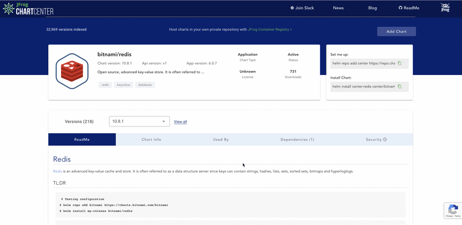Click the Redis hyperlink in description
Viewport: 462px width, 225px height.
click(57, 171)
